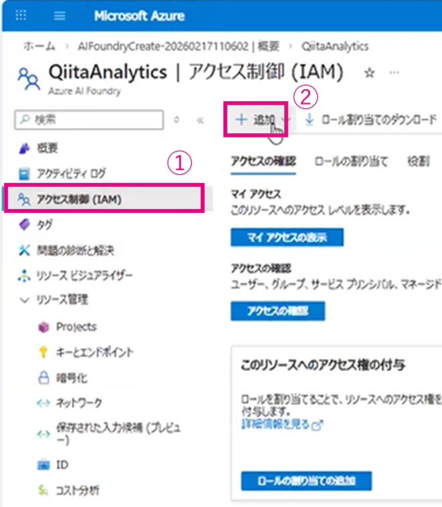
Task: Open タグ in the sidebar
Action: click(44, 224)
